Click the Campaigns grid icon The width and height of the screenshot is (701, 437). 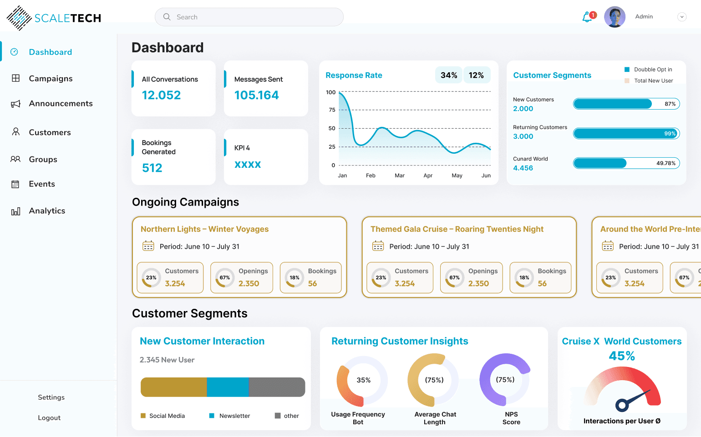pyautogui.click(x=15, y=78)
